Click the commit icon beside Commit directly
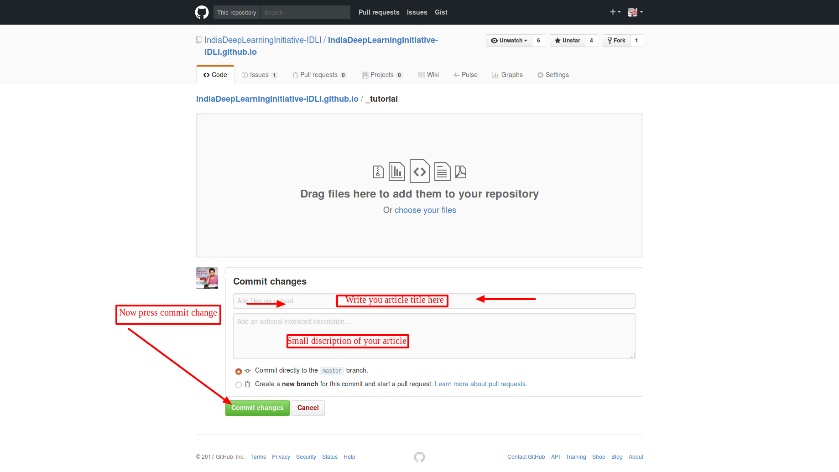Image resolution: width=839 pixels, height=472 pixels. coord(248,371)
